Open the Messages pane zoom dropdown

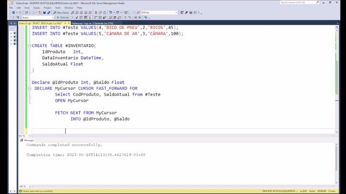30,186
